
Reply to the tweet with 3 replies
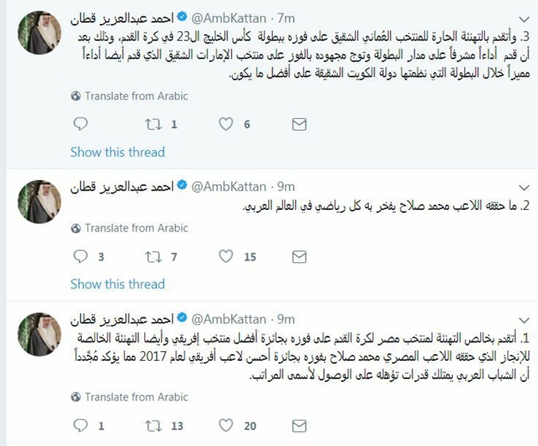pyautogui.click(x=81, y=256)
